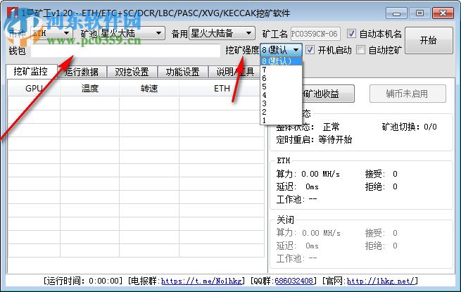Click 矿池切换: 0/0 status text
This screenshot has width=461, height=292.
(409, 127)
